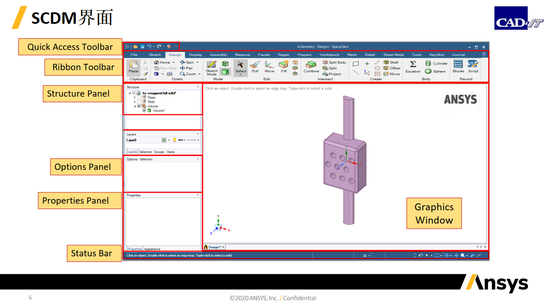Select the Fill tool
This screenshot has width=545, height=306.
tap(284, 67)
